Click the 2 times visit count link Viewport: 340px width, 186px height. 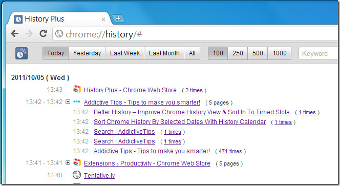[194, 90]
